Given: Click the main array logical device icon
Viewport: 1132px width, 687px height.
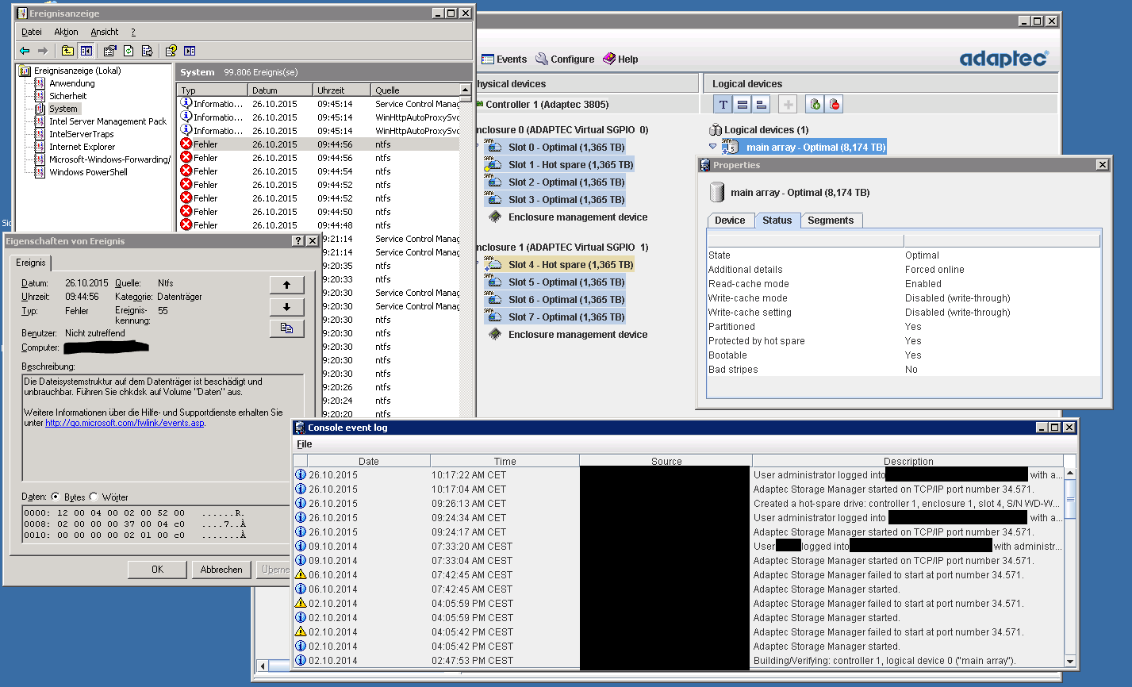Looking at the screenshot, I should point(730,147).
